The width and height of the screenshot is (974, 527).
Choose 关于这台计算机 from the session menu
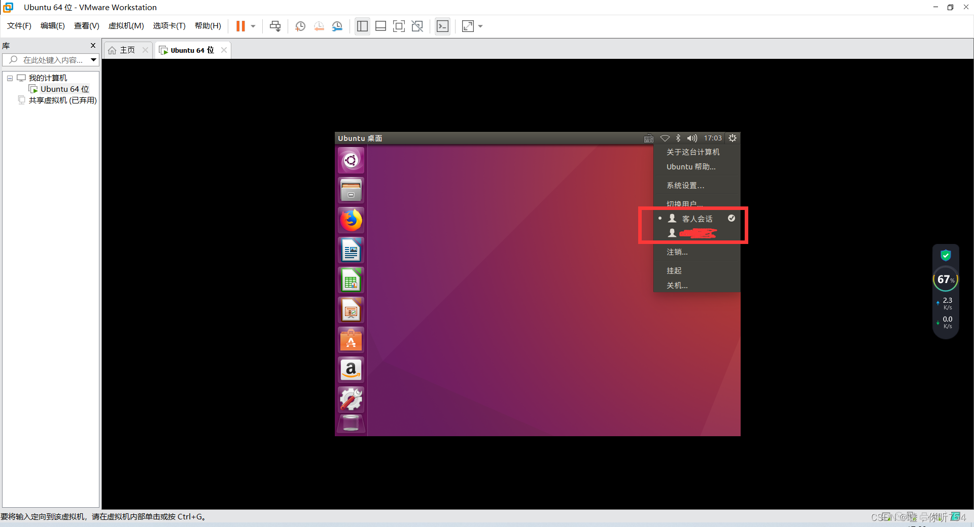pos(697,152)
